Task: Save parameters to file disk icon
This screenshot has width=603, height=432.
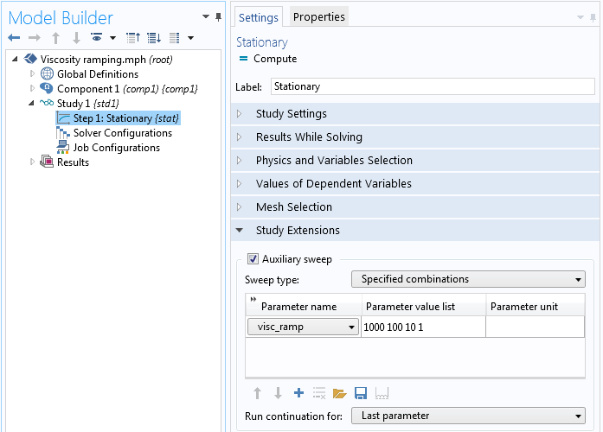Action: point(361,393)
